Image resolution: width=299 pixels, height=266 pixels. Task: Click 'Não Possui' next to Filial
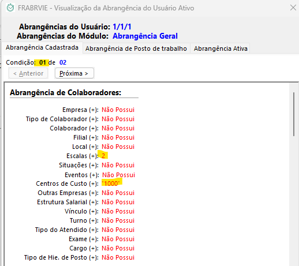[118, 137]
